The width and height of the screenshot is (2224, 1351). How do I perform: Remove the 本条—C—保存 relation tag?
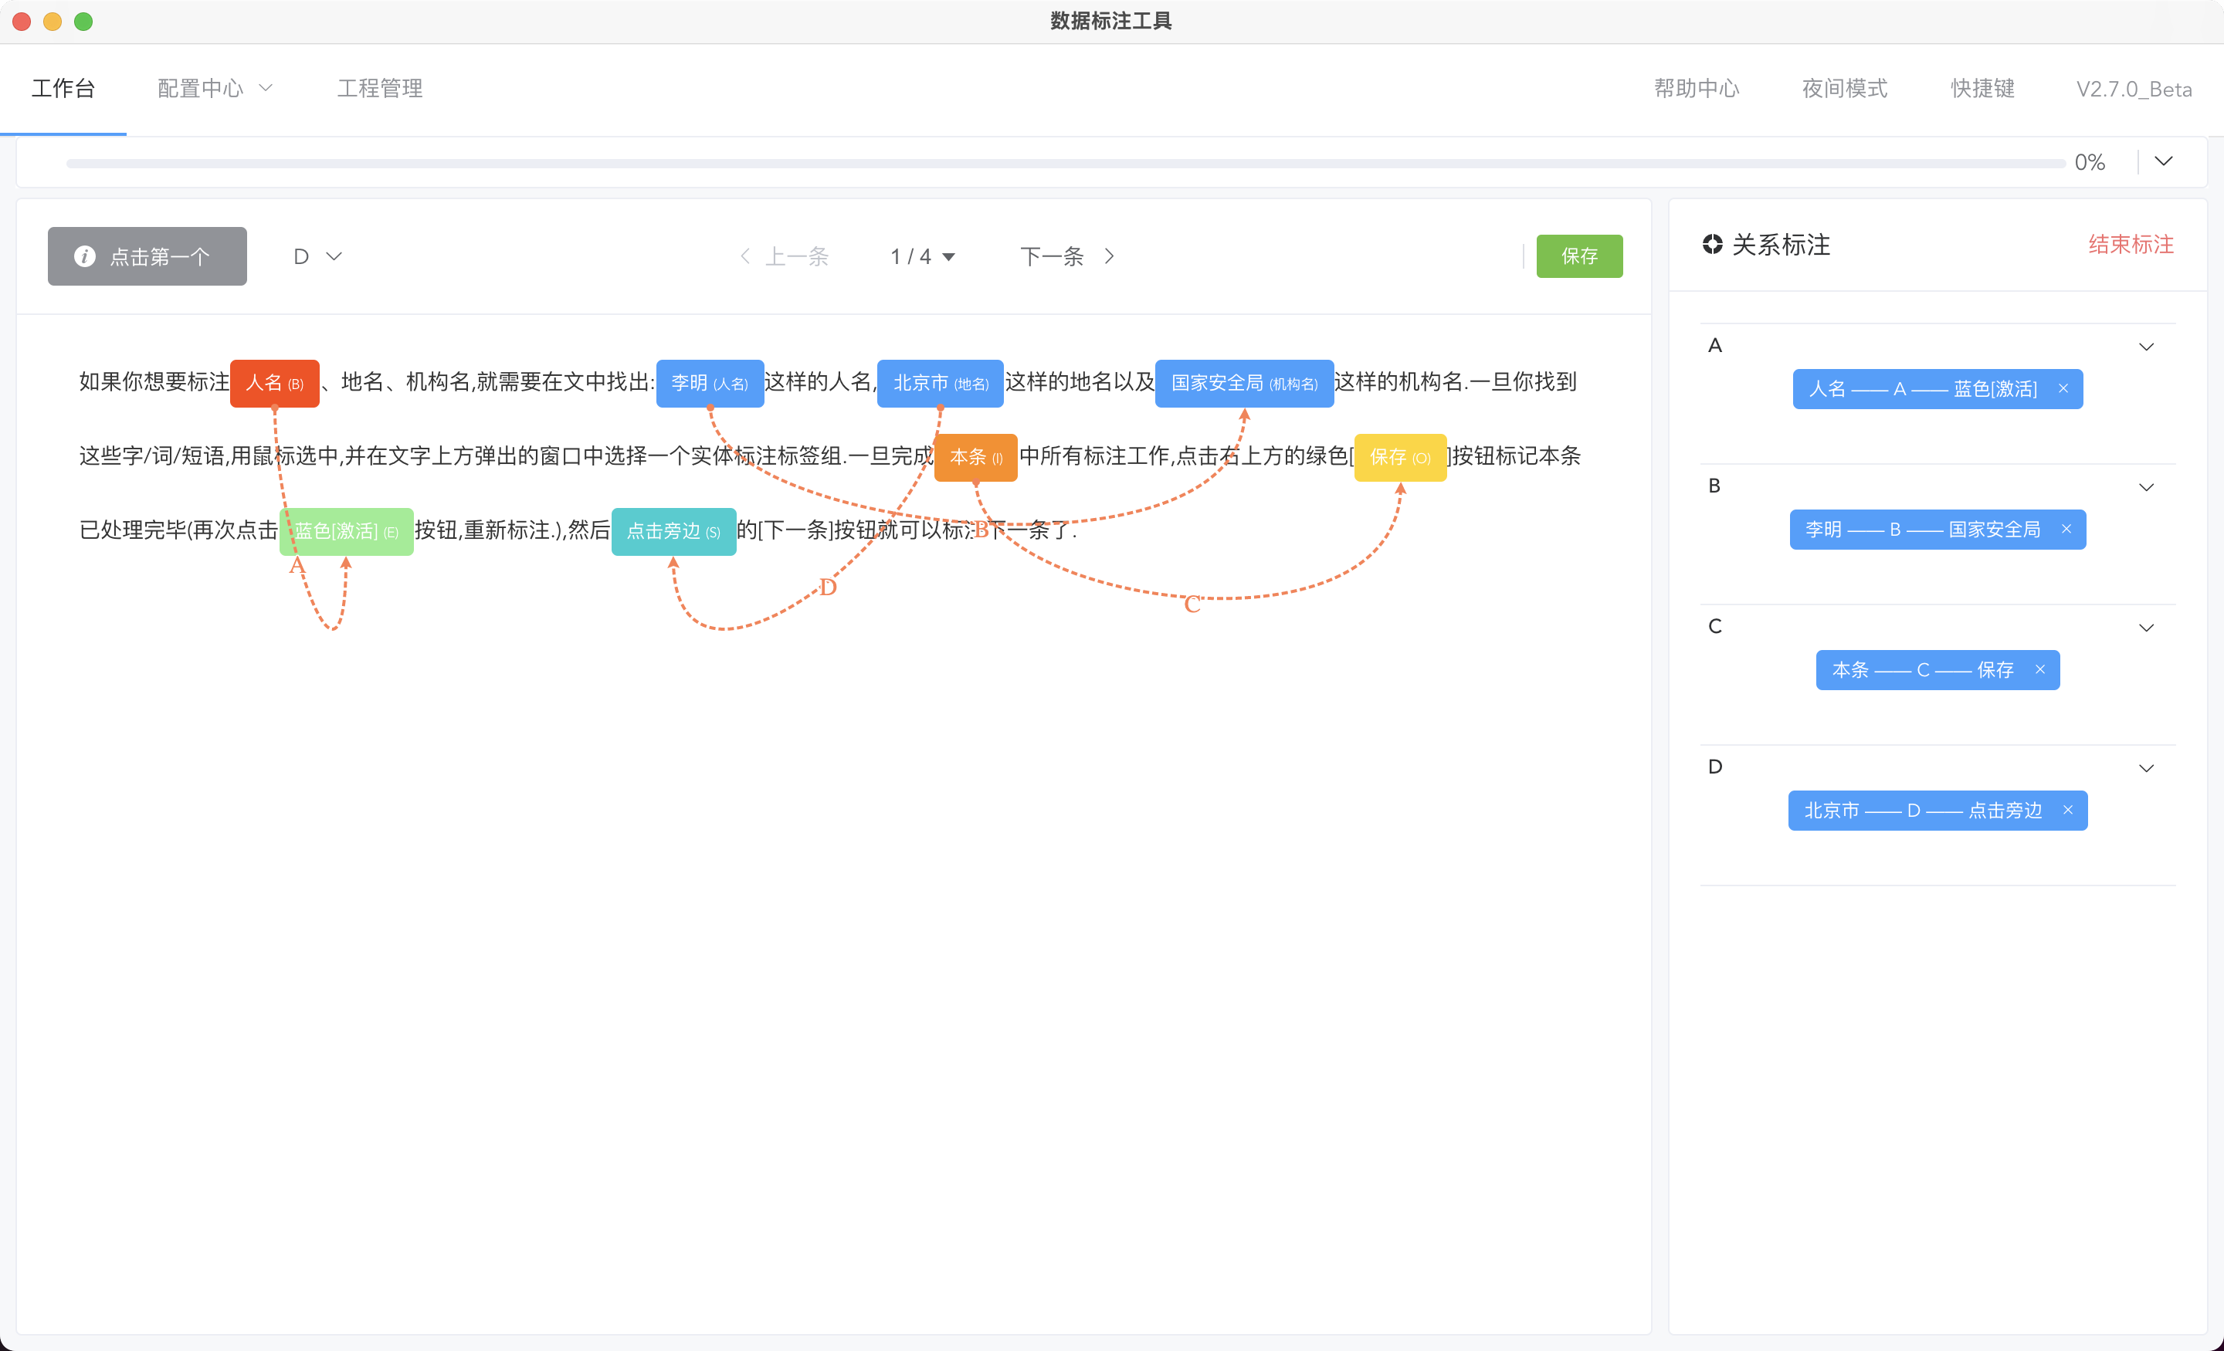click(2040, 669)
